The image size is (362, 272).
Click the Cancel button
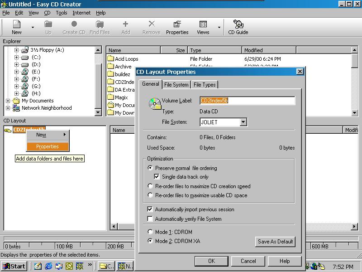click(x=248, y=261)
